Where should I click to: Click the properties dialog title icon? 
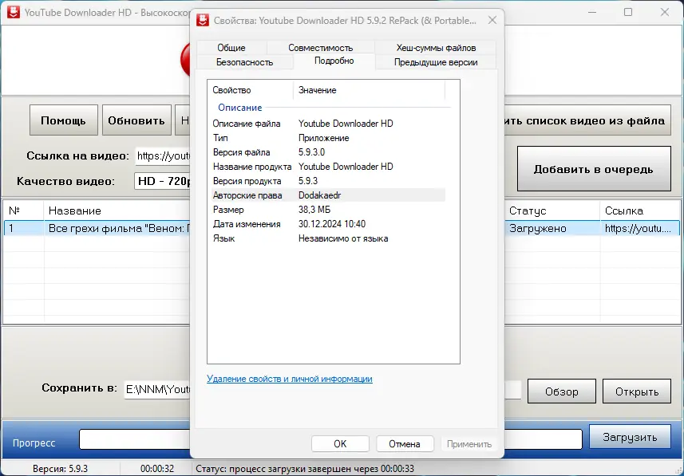point(203,20)
